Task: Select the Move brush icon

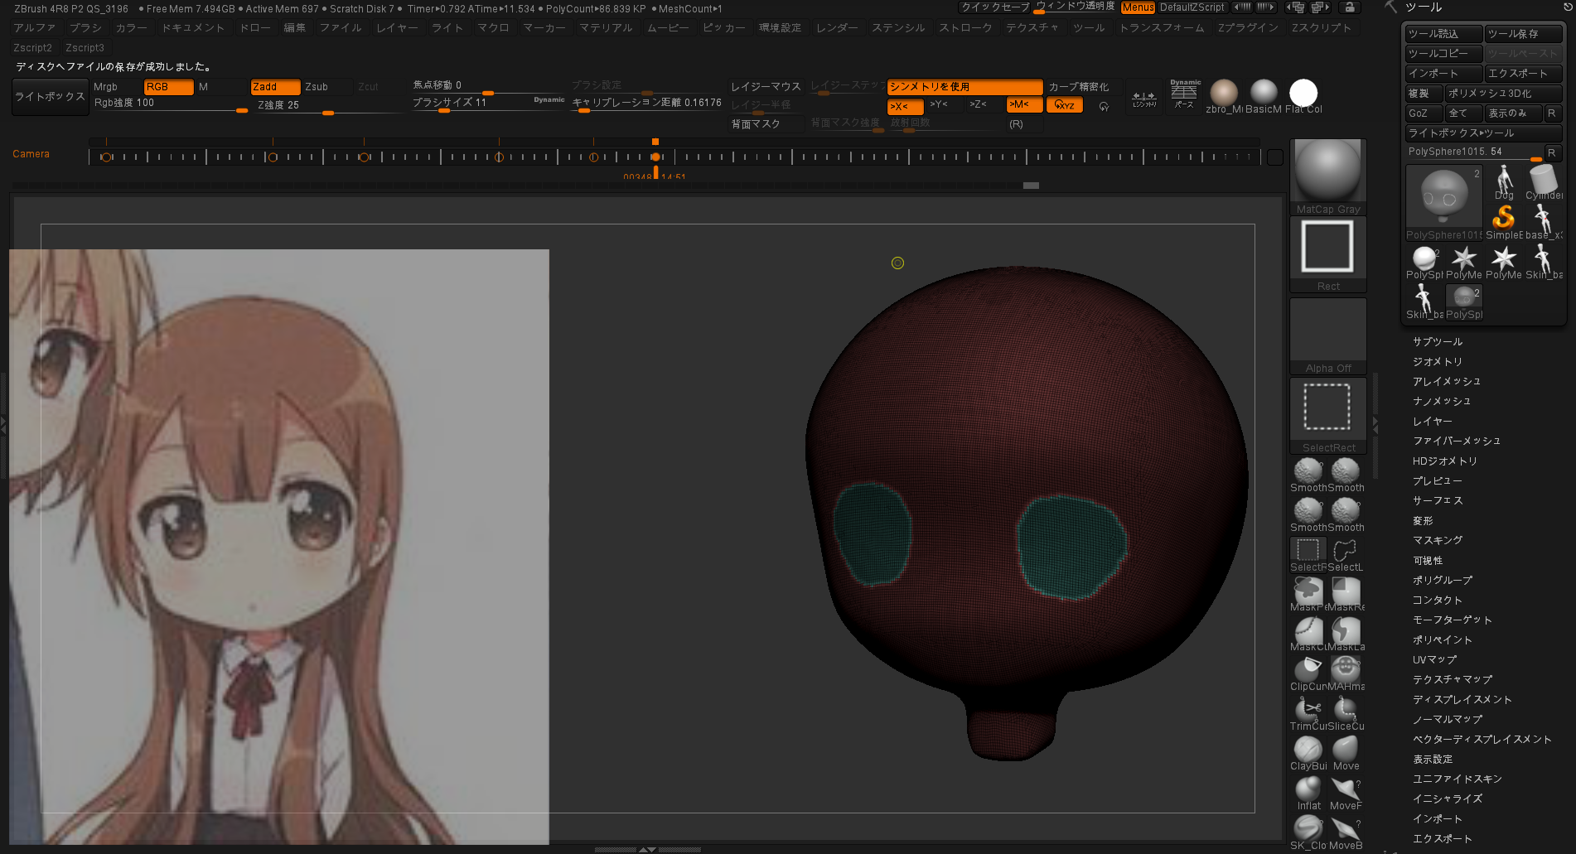Action: tap(1346, 750)
